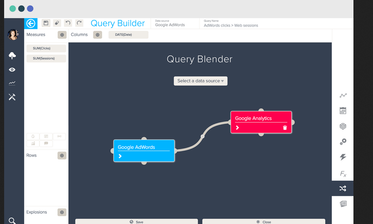The height and width of the screenshot is (224, 373).
Task: Toggle the eye view icon in left sidebar
Action: click(x=12, y=70)
